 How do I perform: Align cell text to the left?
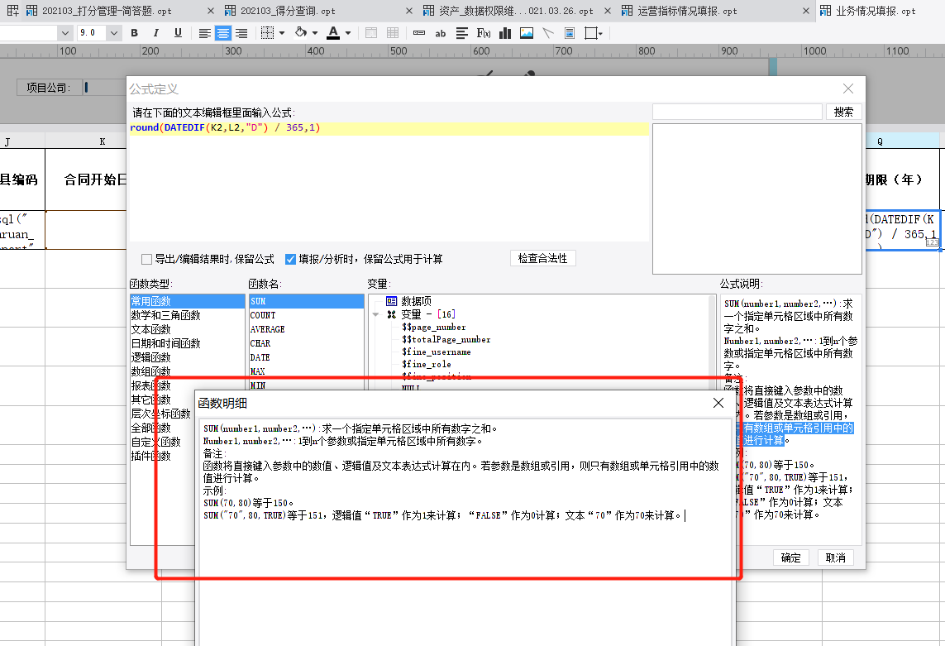[205, 33]
